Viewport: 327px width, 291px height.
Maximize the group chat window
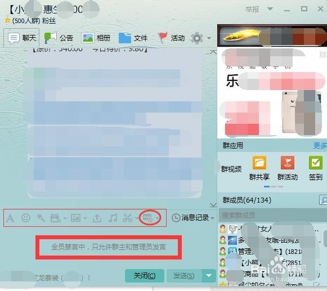[x=304, y=9]
